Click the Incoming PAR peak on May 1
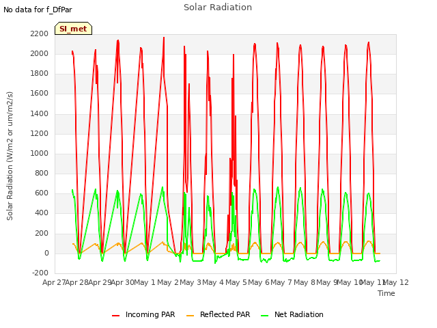The width and height of the screenshot is (437, 328). pyautogui.click(x=164, y=38)
